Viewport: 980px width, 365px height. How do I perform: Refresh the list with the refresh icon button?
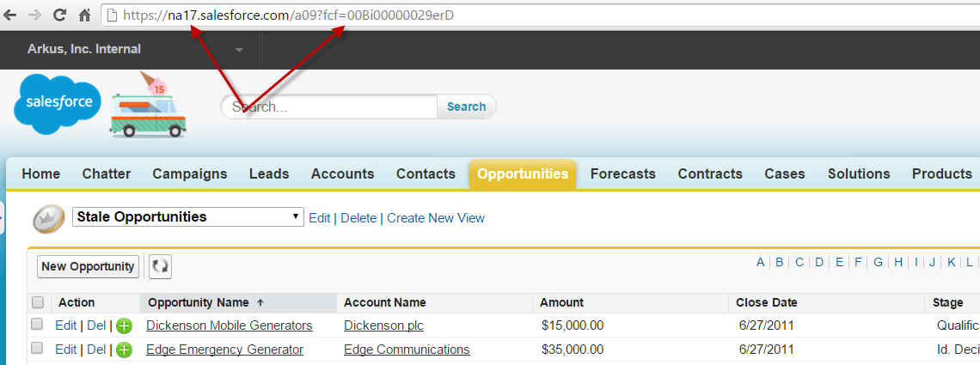[x=161, y=266]
